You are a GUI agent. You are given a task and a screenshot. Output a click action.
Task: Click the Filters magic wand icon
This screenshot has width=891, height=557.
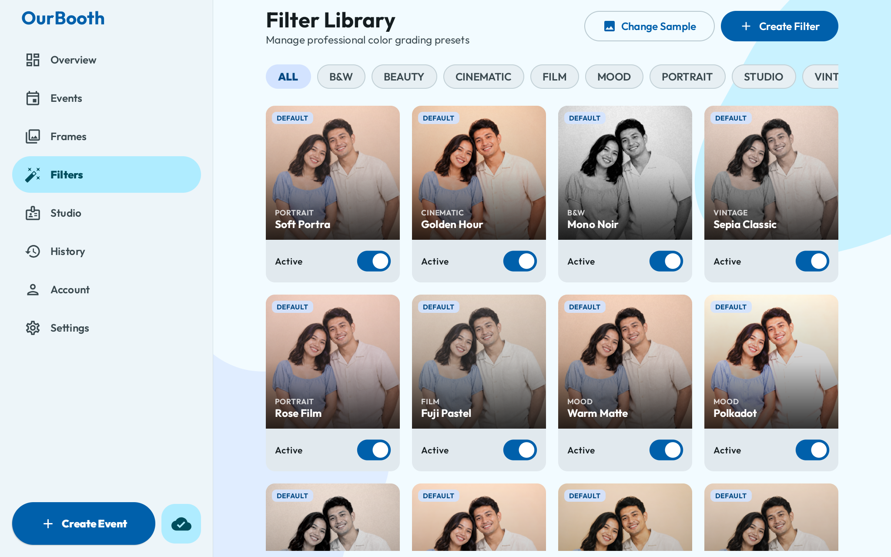point(33,175)
